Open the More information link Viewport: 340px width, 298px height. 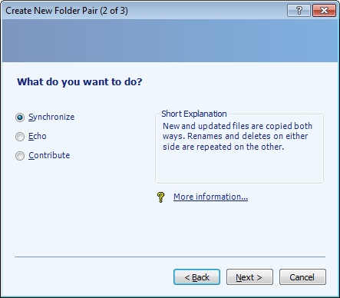(210, 197)
